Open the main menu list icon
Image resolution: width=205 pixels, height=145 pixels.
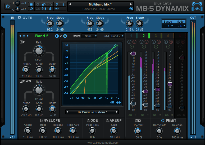click(x=31, y=4)
